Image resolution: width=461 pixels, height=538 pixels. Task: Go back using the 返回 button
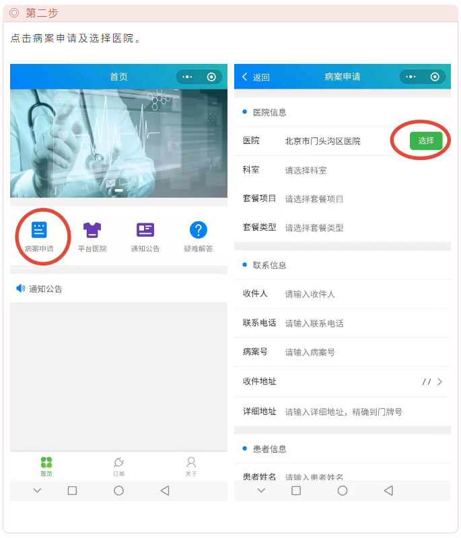[256, 77]
